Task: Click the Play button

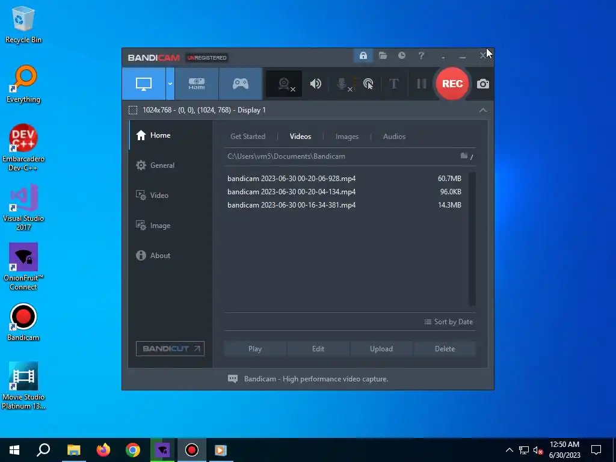Action: coord(255,349)
